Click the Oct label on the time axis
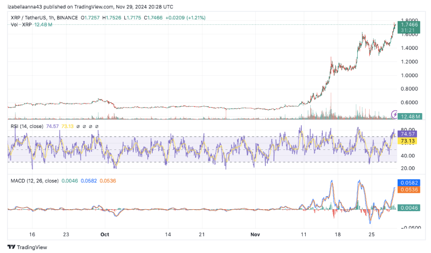 tap(105, 235)
